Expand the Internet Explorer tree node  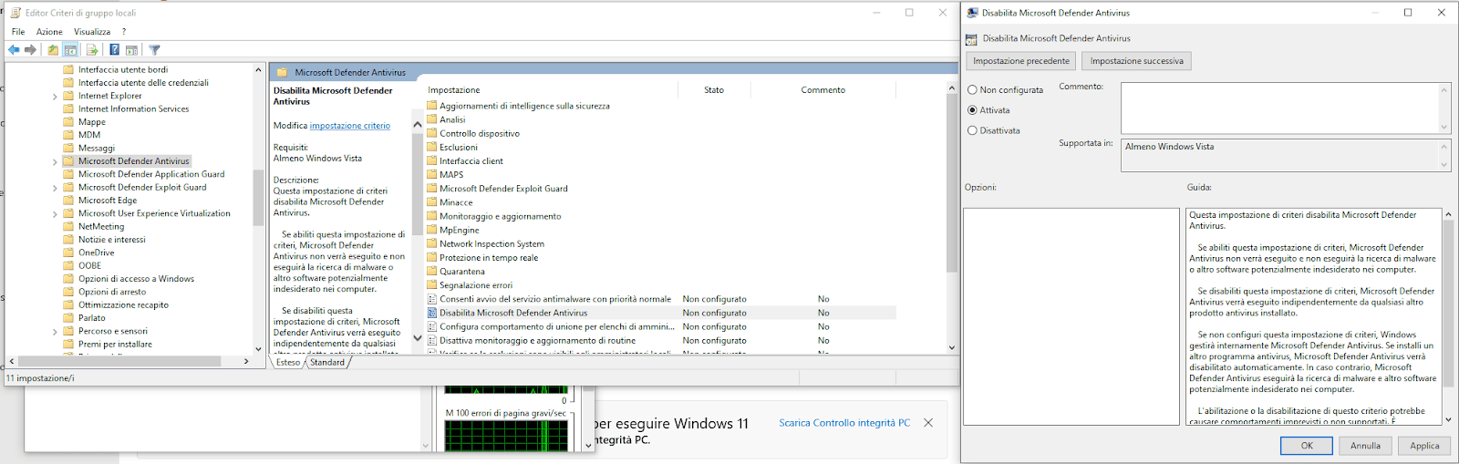click(x=55, y=97)
